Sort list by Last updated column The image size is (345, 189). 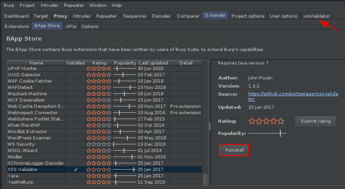152,63
